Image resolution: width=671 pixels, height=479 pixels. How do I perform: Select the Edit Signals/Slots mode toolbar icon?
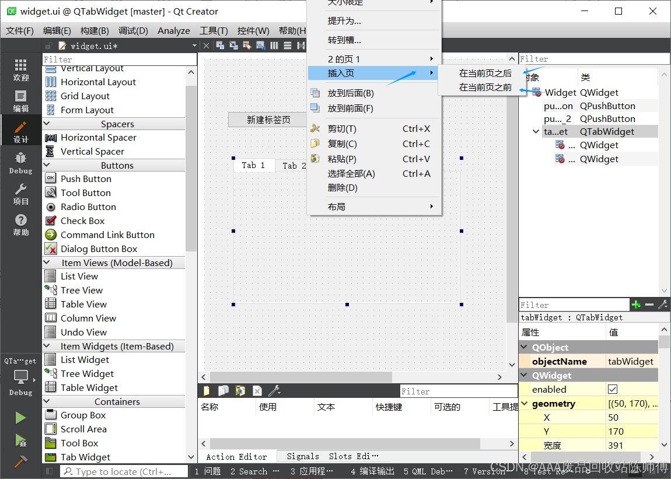click(234, 45)
